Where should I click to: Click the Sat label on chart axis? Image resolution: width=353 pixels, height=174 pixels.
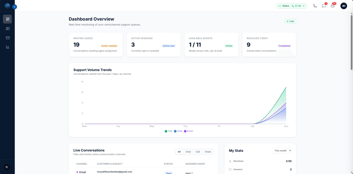(252, 126)
